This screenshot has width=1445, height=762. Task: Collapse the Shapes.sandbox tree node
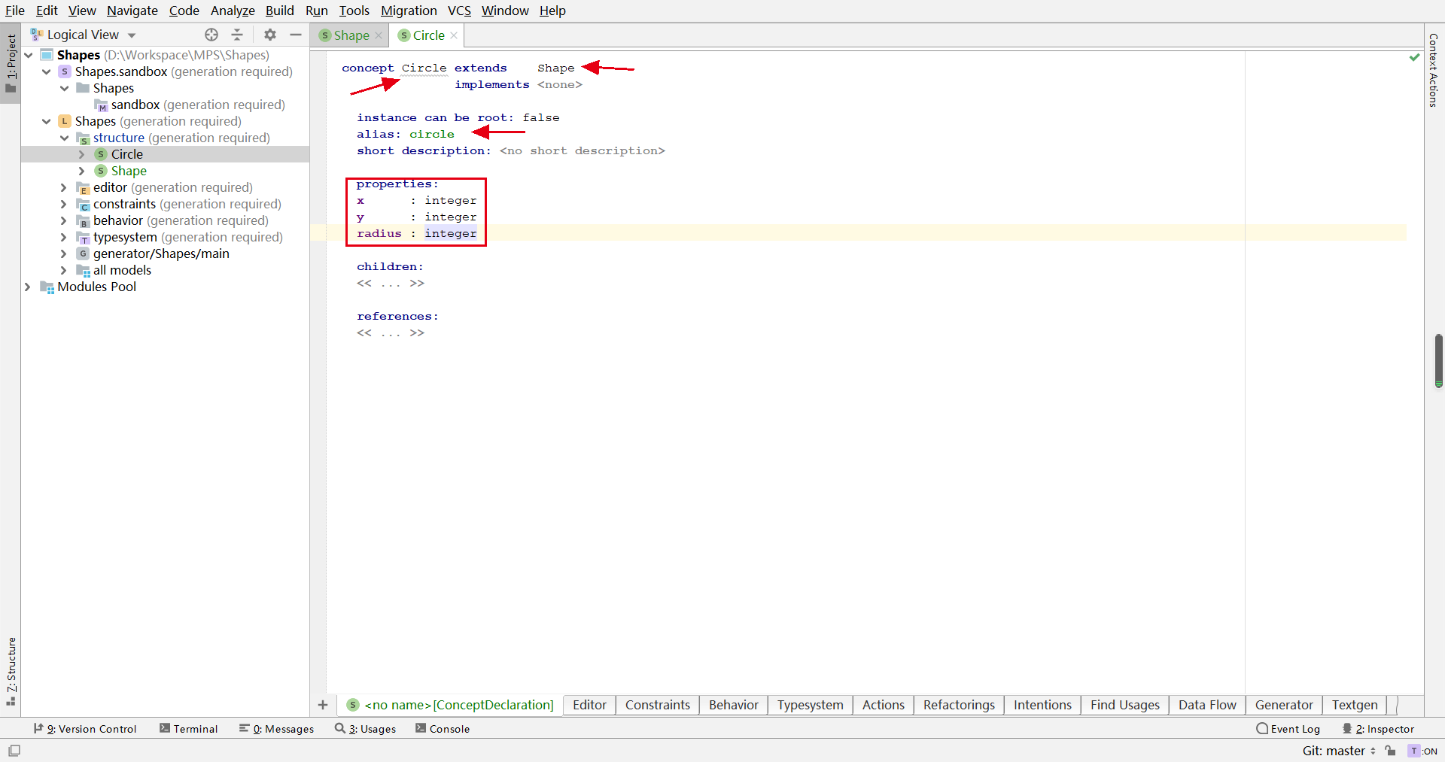[x=47, y=71]
